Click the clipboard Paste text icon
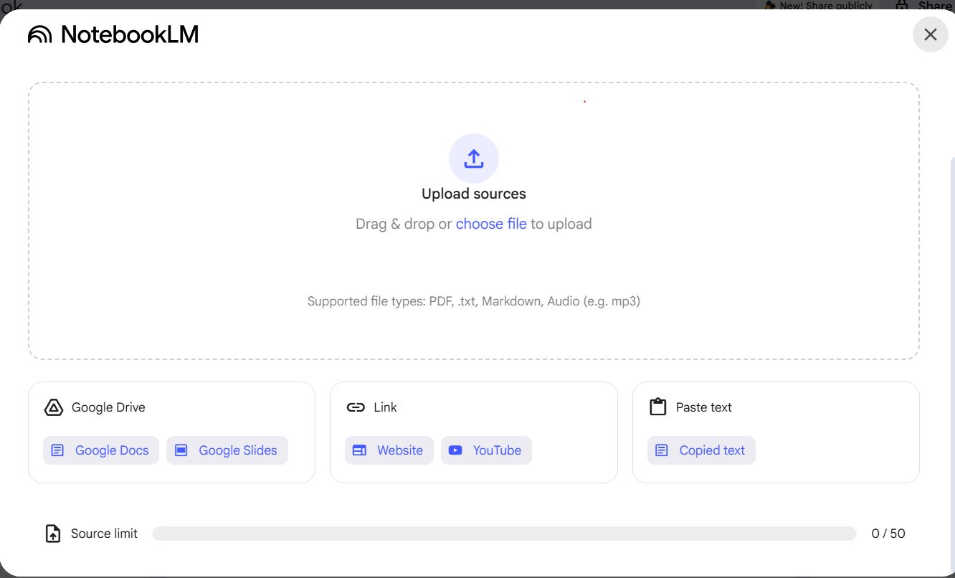Screen dimensions: 955x578 coord(657,407)
